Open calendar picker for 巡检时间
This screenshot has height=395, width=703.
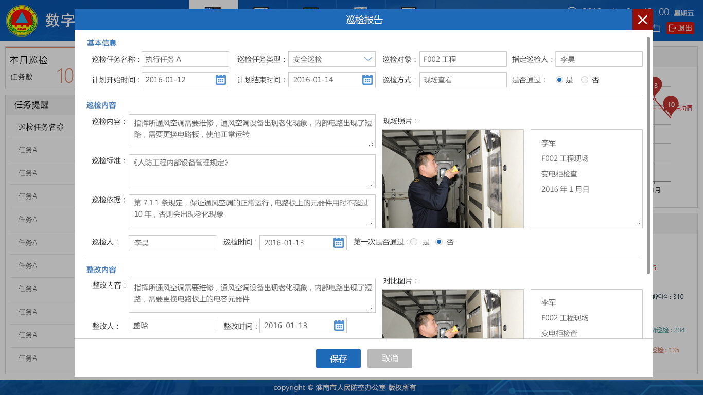339,243
